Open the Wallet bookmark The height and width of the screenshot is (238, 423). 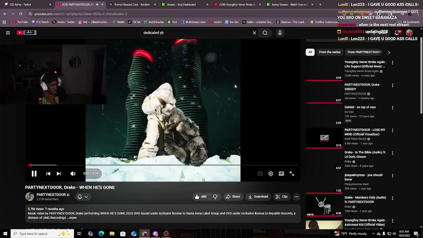pyautogui.click(x=118, y=22)
